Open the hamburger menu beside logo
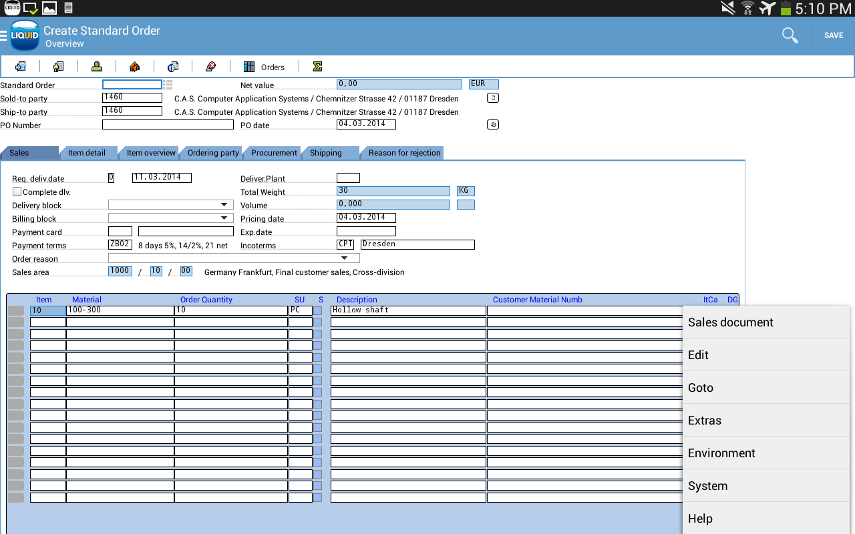The image size is (855, 534). tap(3, 35)
